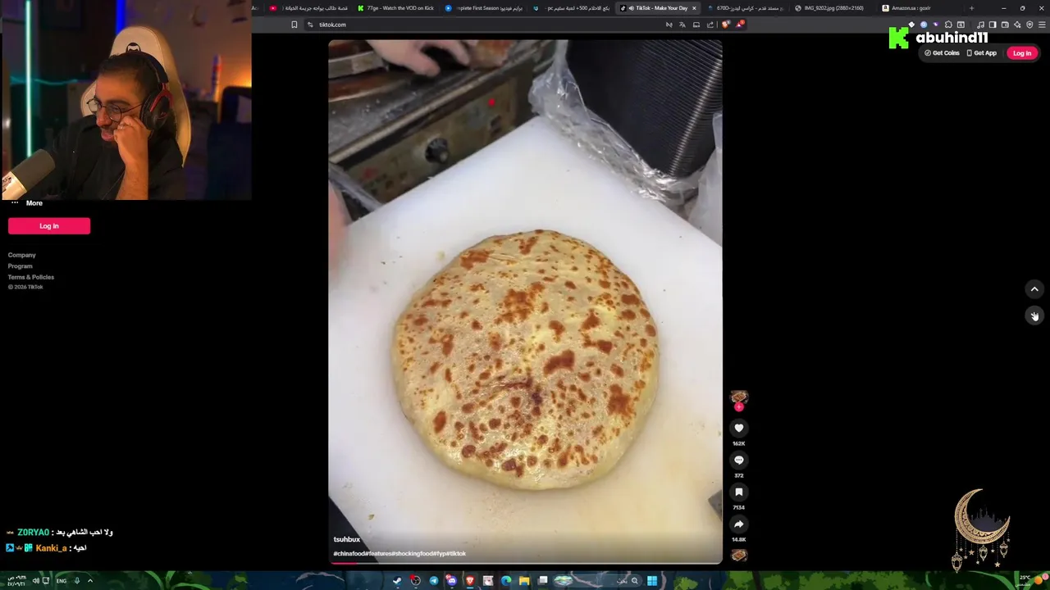
Task: Click the top-right Log in button
Action: [x=1022, y=53]
